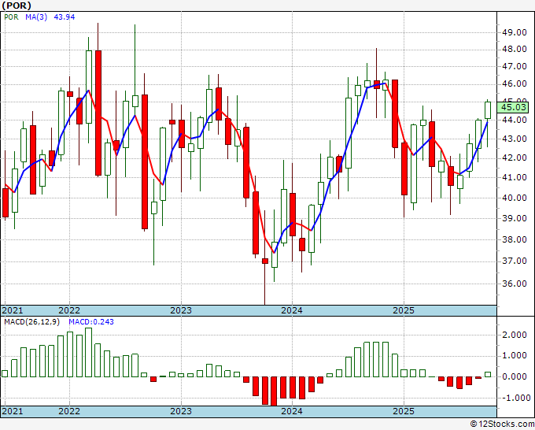Click 2023 on the MACD timeline
Viewport: 535px width, 430px height.
coord(181,411)
